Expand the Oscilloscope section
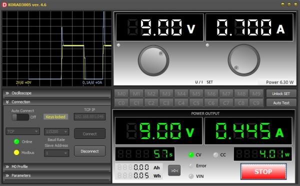This screenshot has width=300, height=186. (57, 93)
